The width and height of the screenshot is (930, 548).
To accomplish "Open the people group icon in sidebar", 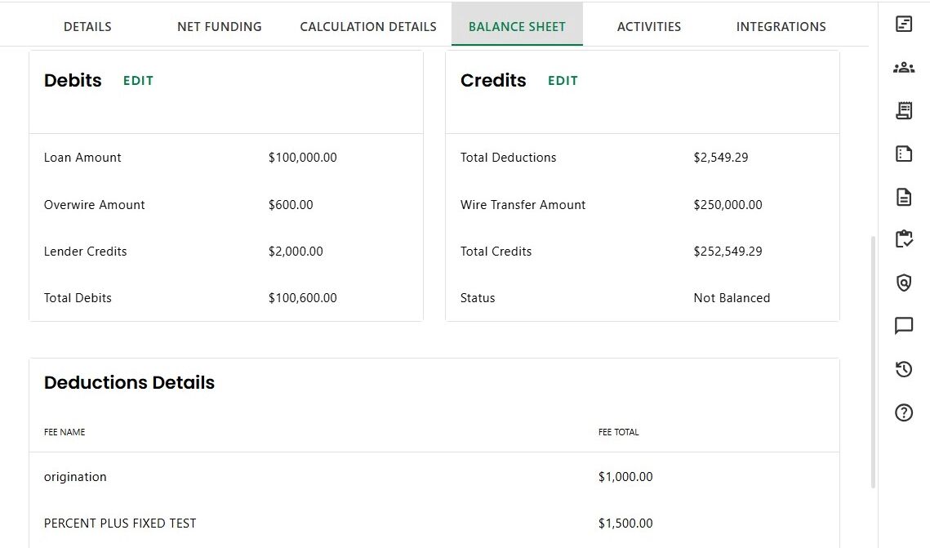I will 903,68.
